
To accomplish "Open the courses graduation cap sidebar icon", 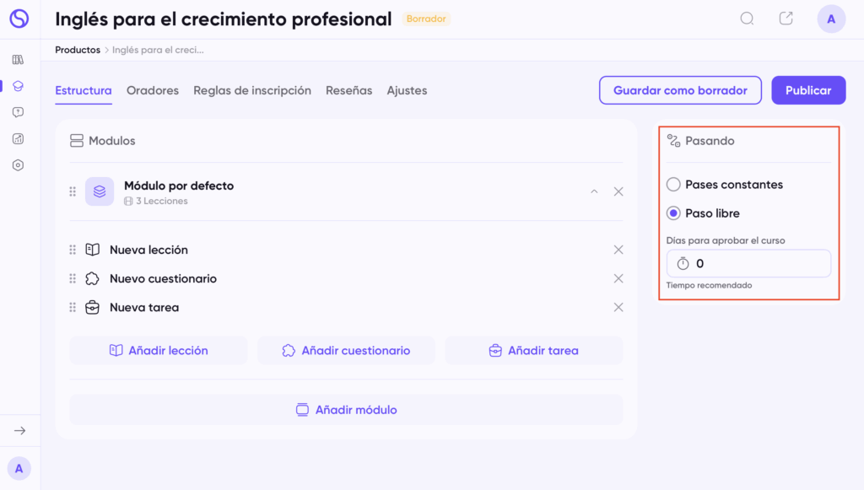I will click(19, 86).
